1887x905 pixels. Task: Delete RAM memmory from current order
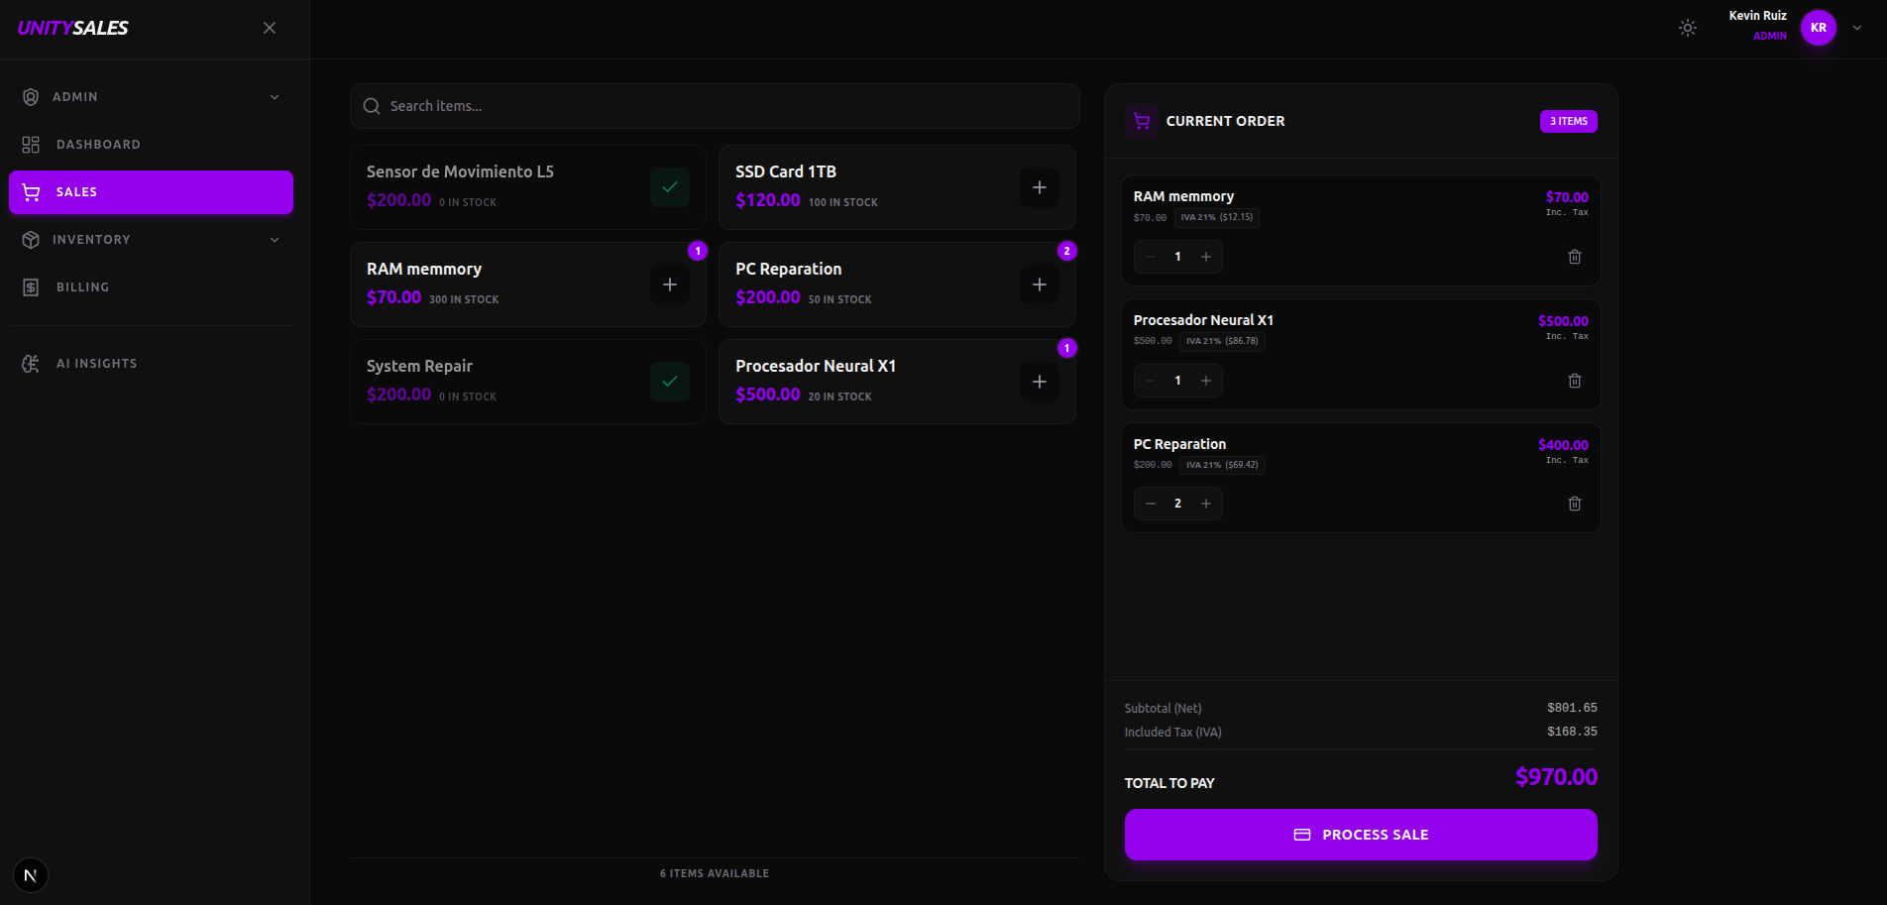(x=1574, y=257)
